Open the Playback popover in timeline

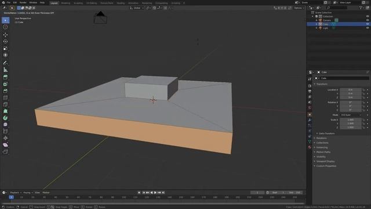(x=16, y=193)
